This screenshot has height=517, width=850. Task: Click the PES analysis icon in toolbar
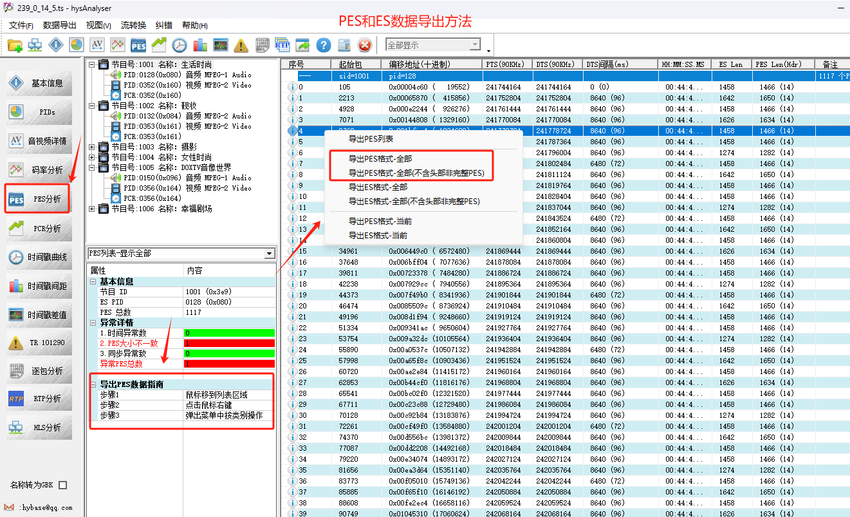138,45
